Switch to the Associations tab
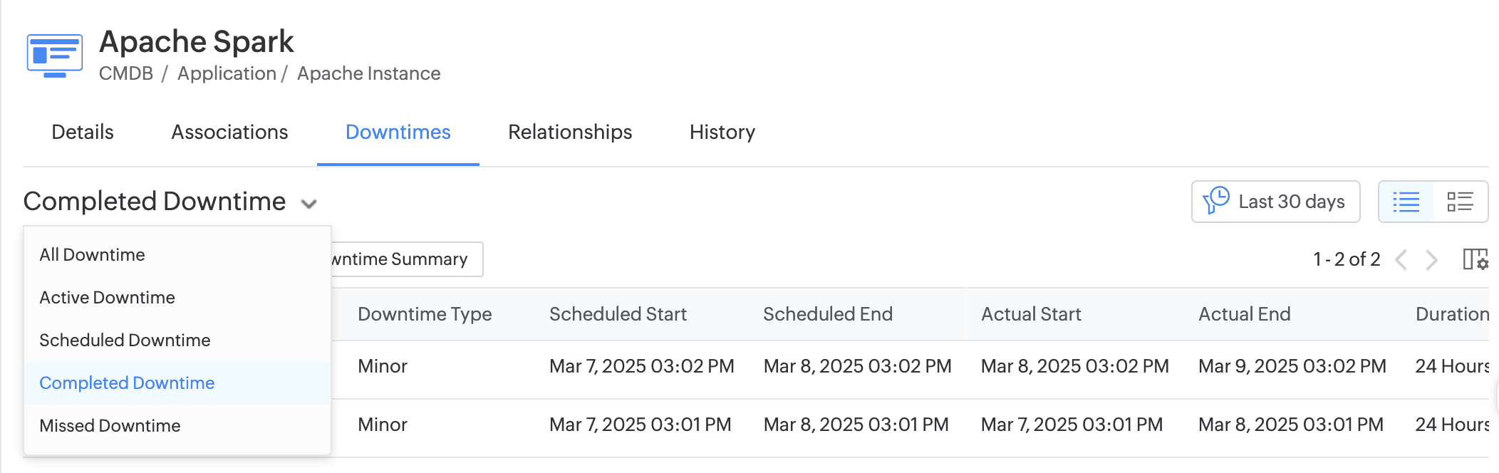Screen dimensions: 1499x473 coord(229,132)
